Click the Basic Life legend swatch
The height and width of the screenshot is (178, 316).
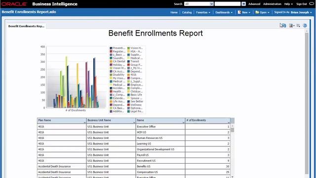click(x=128, y=95)
